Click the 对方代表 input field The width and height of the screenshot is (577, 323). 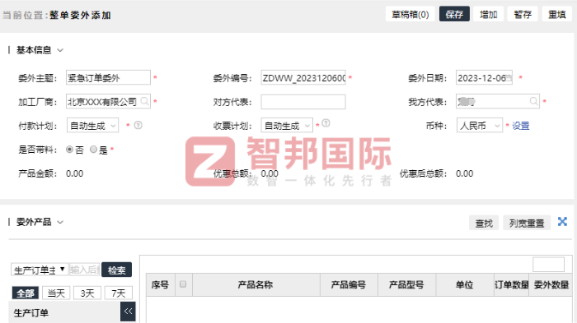pyautogui.click(x=303, y=102)
